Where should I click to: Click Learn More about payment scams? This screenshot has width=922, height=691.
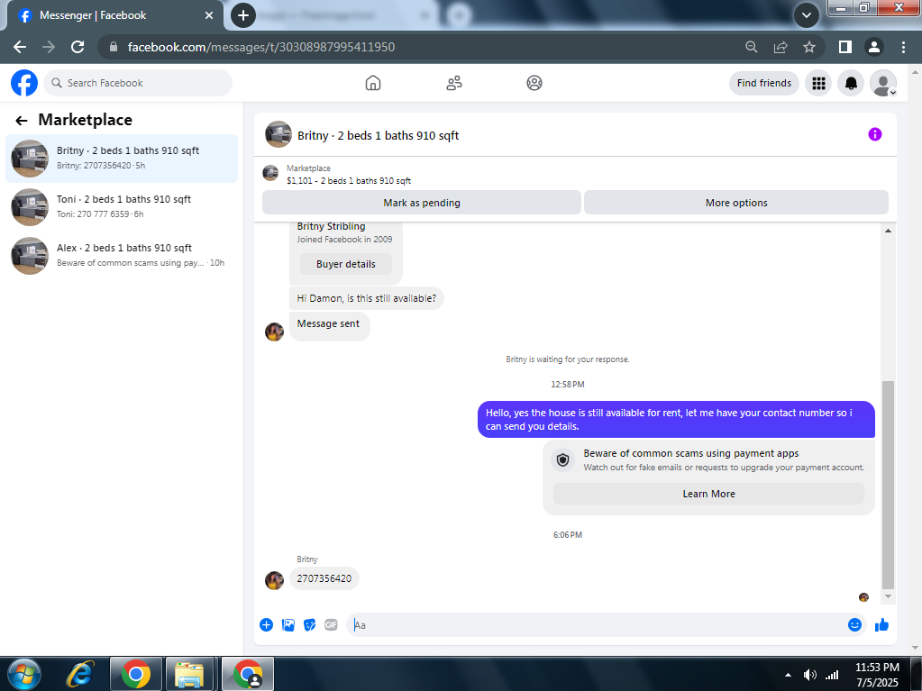click(708, 494)
